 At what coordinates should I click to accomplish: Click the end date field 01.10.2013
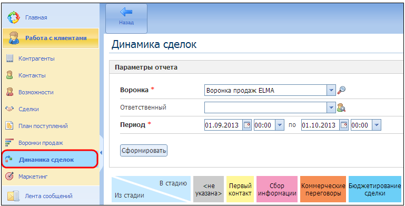[320, 125]
